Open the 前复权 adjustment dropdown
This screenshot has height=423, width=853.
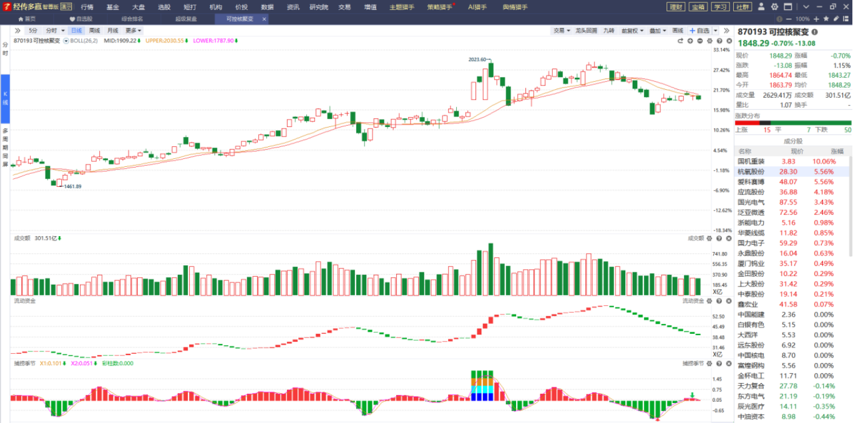632,30
